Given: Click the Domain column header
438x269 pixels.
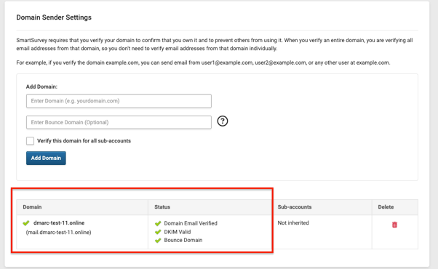Looking at the screenshot, I should click(x=32, y=207).
